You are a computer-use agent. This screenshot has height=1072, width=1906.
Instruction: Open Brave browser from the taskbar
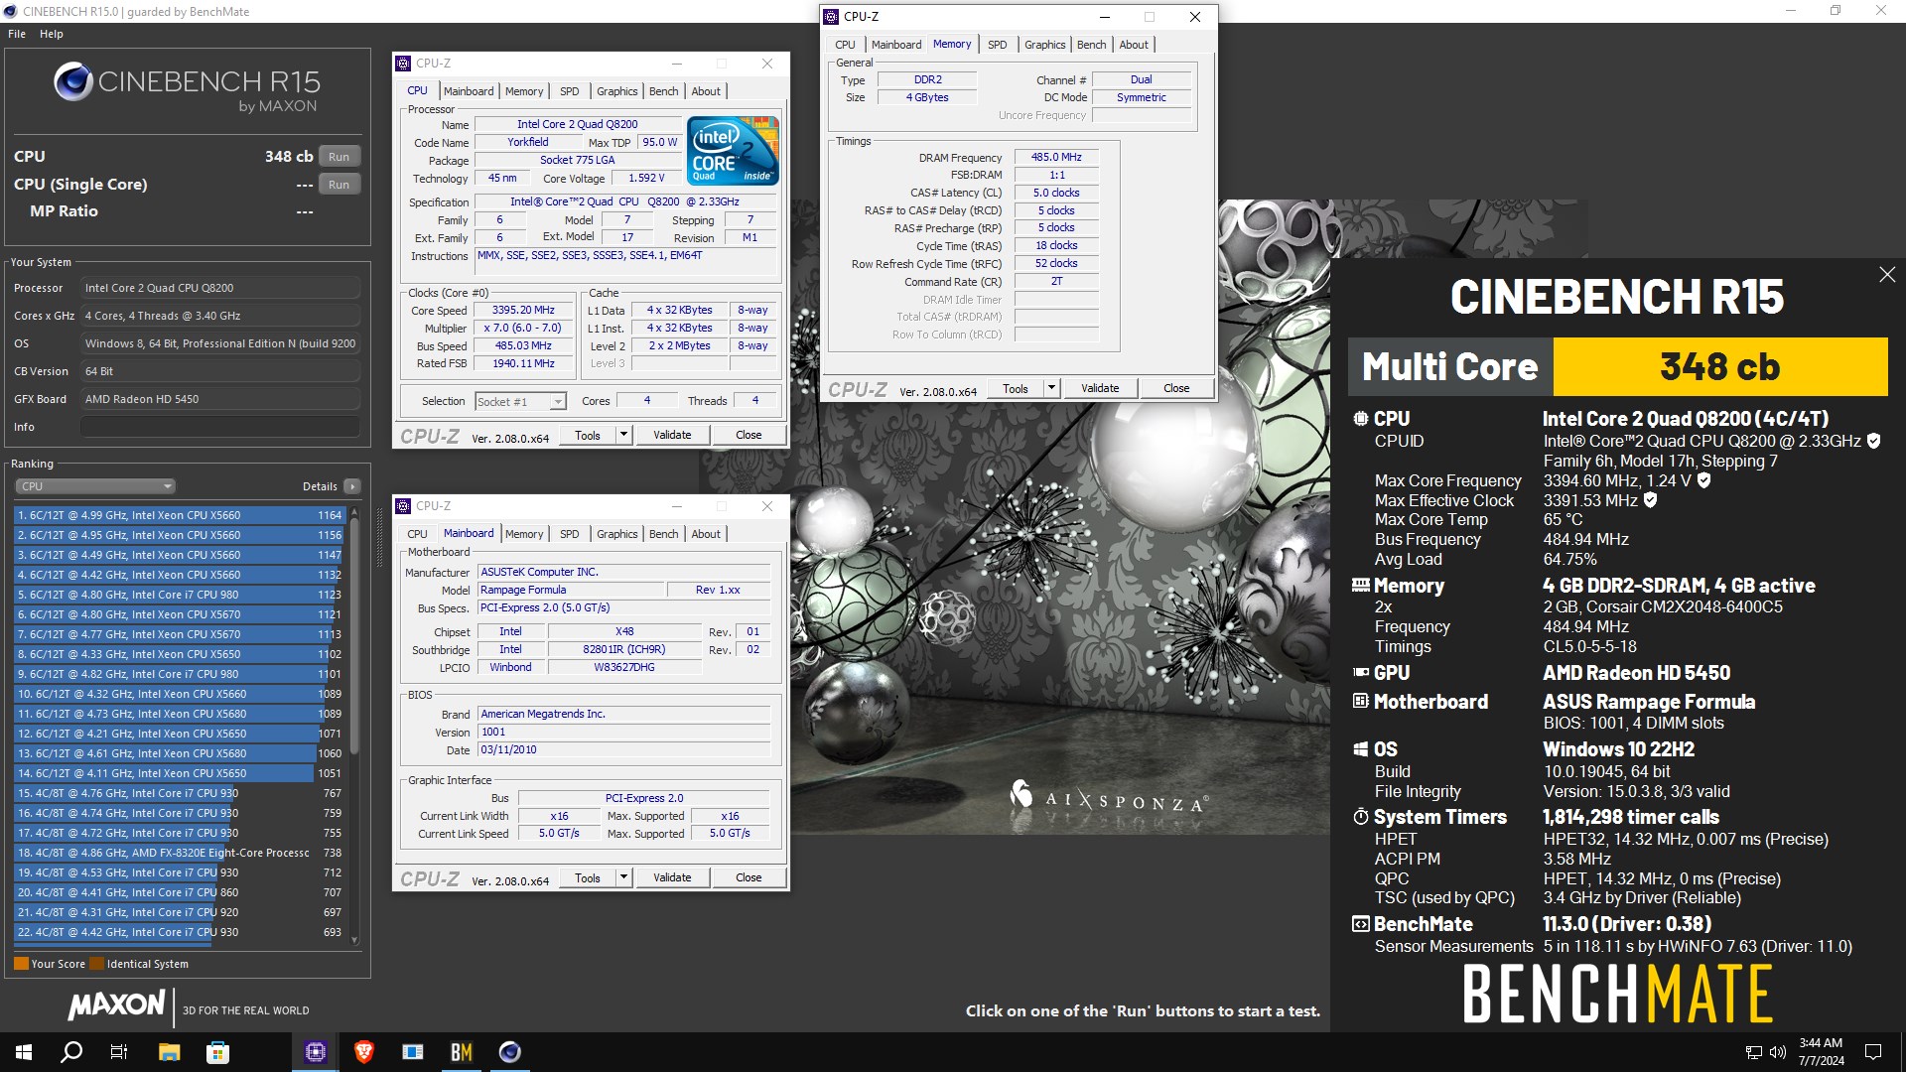tap(364, 1052)
